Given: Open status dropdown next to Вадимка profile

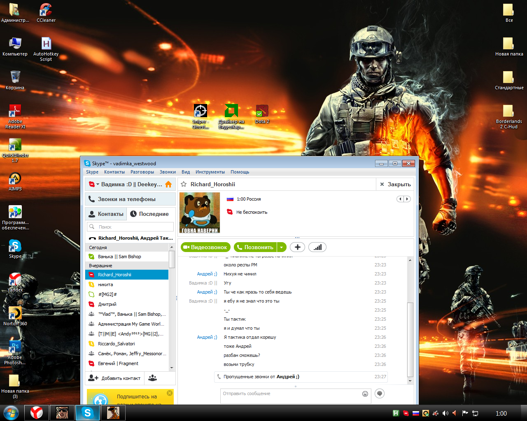Looking at the screenshot, I should pyautogui.click(x=98, y=184).
